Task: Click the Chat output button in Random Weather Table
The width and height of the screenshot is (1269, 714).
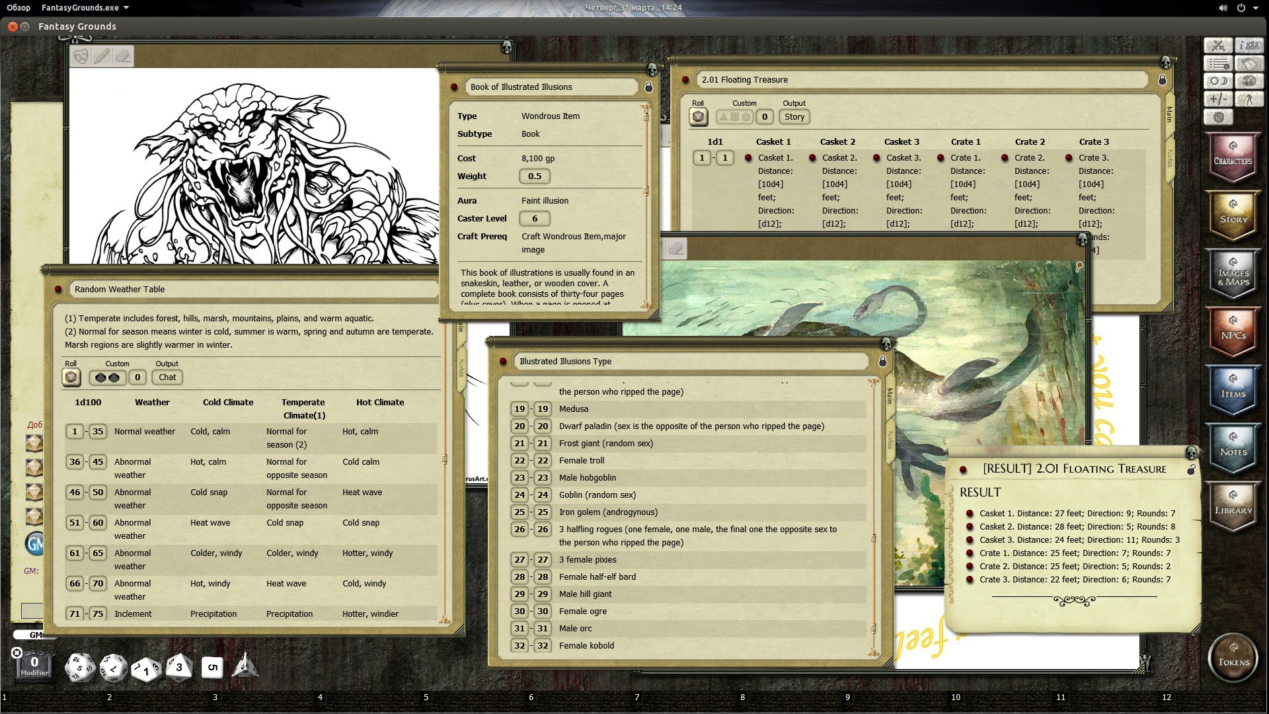Action: 167,377
